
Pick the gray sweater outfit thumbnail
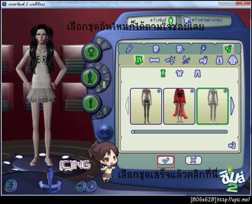click(146, 106)
